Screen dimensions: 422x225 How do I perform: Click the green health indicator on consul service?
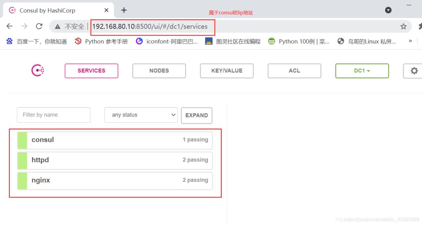(x=22, y=139)
